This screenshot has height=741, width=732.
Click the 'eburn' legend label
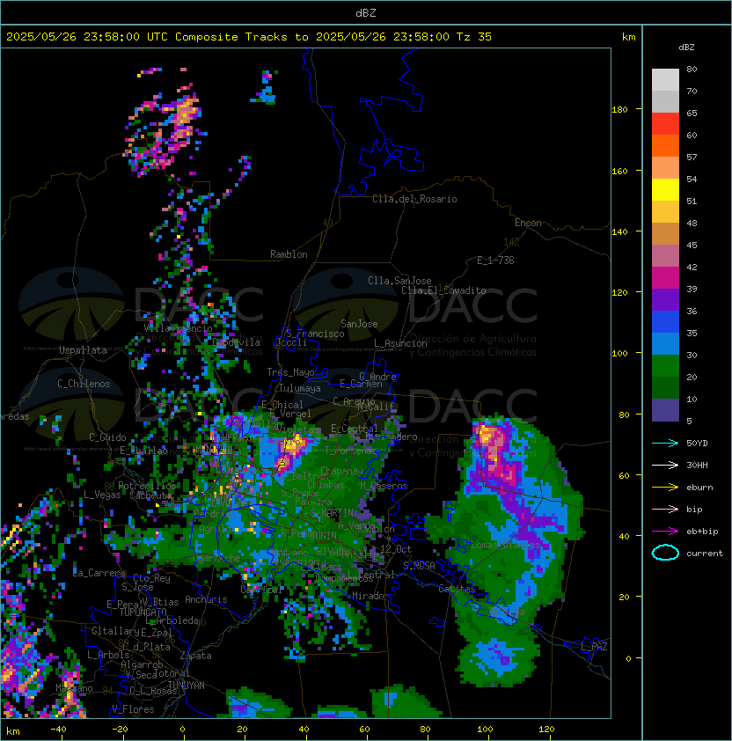(x=699, y=488)
